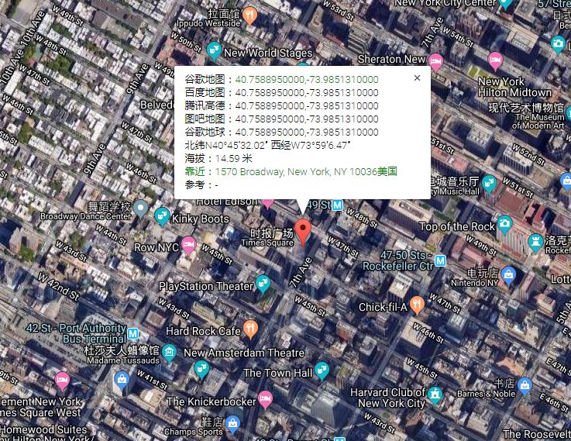Viewport: 571px width, 441px height.
Task: Click The Town Hall theater marker
Action: tap(322, 370)
